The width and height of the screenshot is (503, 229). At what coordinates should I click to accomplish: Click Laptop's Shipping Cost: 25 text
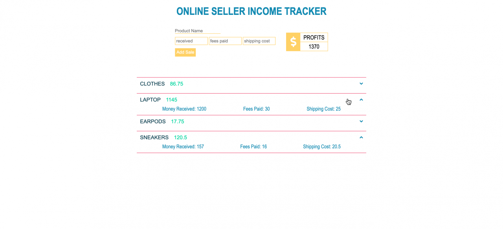323,109
